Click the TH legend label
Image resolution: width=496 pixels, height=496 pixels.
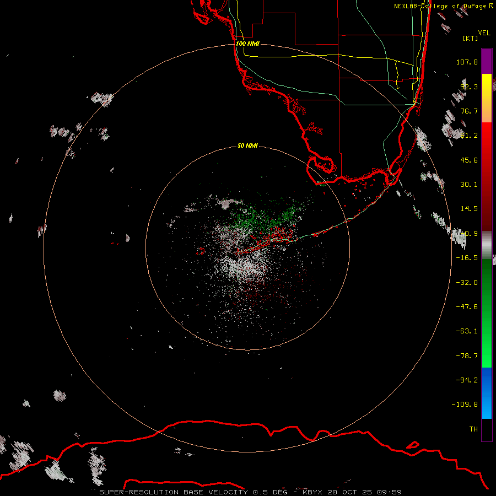pyautogui.click(x=473, y=429)
